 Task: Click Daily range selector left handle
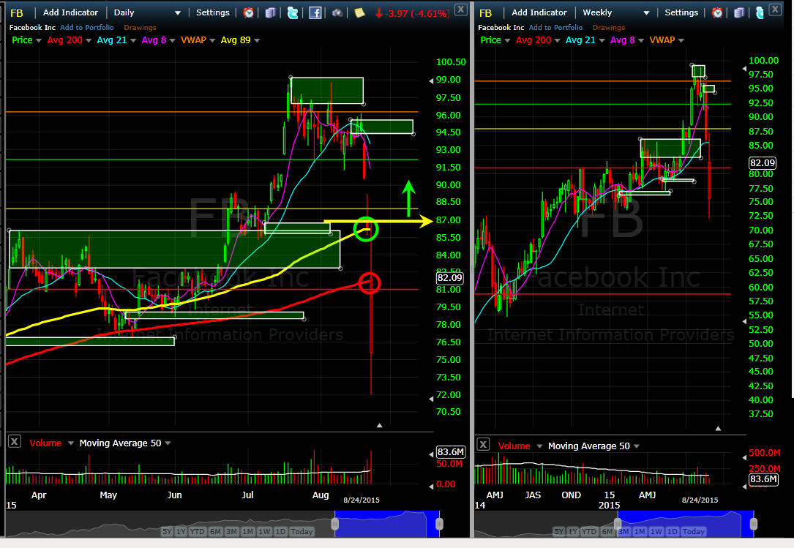(334, 524)
